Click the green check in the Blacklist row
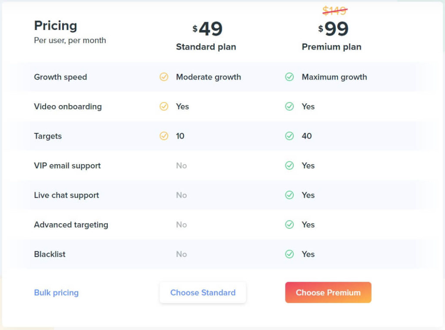 [289, 254]
